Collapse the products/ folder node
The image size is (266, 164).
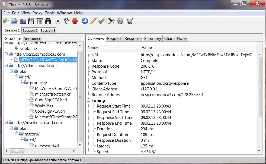pos(21,83)
